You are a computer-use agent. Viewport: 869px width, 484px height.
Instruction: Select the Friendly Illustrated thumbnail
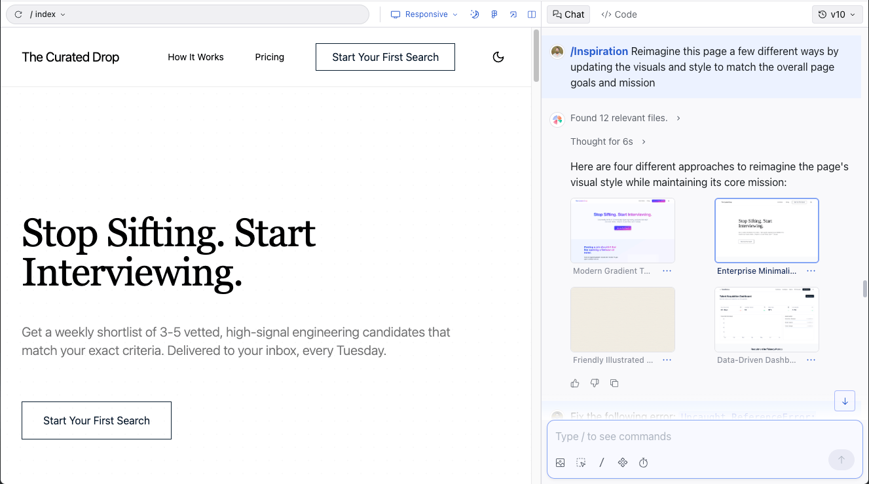(623, 320)
